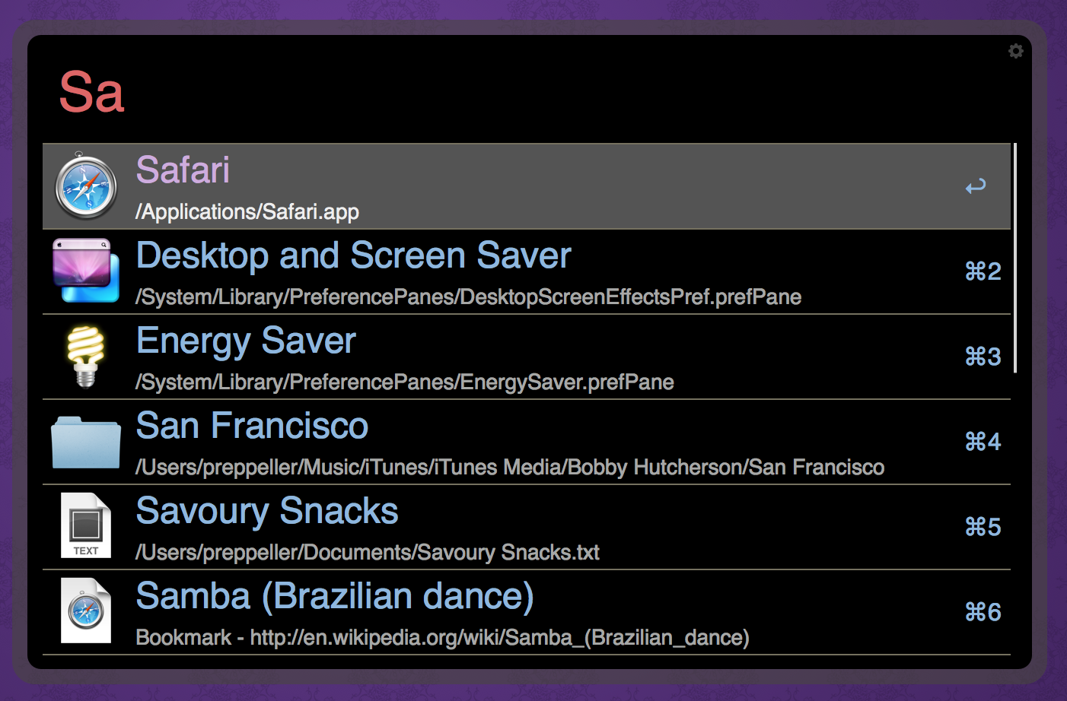Click the Savoury Snacks text file icon
This screenshot has height=701, width=1067.
click(x=86, y=526)
